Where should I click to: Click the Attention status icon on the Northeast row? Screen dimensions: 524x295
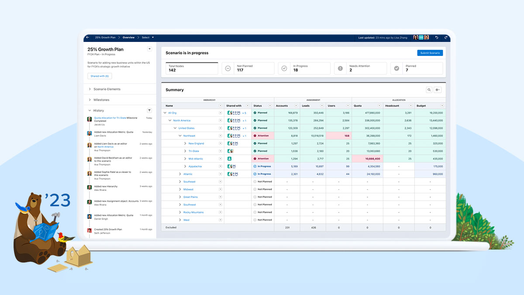tap(255, 135)
